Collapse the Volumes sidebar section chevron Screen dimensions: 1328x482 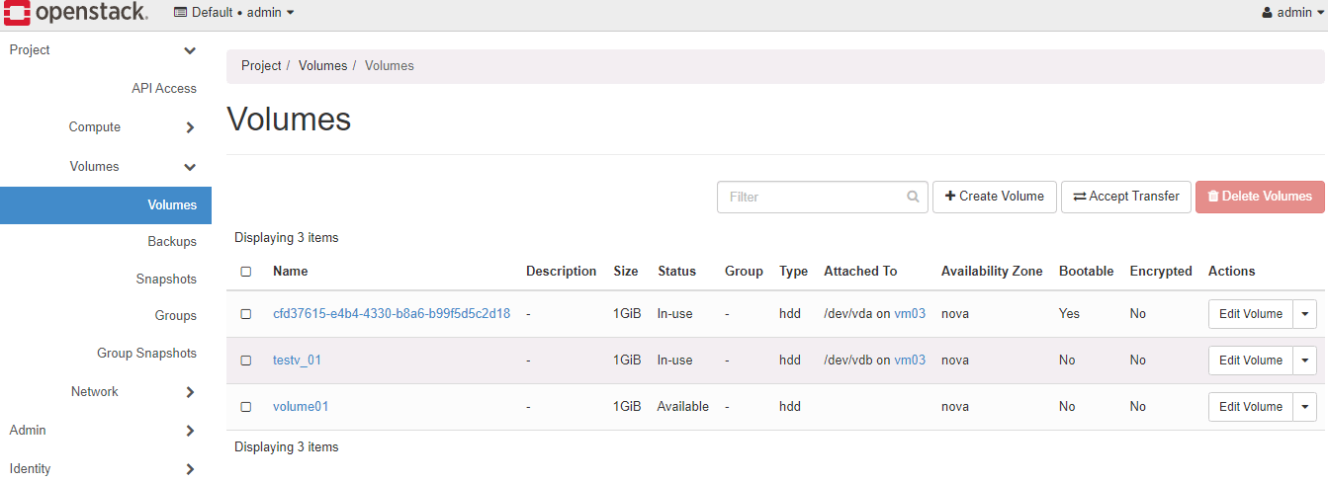[x=190, y=167]
